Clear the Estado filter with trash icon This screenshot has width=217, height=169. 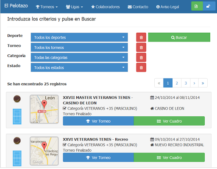[141, 68]
